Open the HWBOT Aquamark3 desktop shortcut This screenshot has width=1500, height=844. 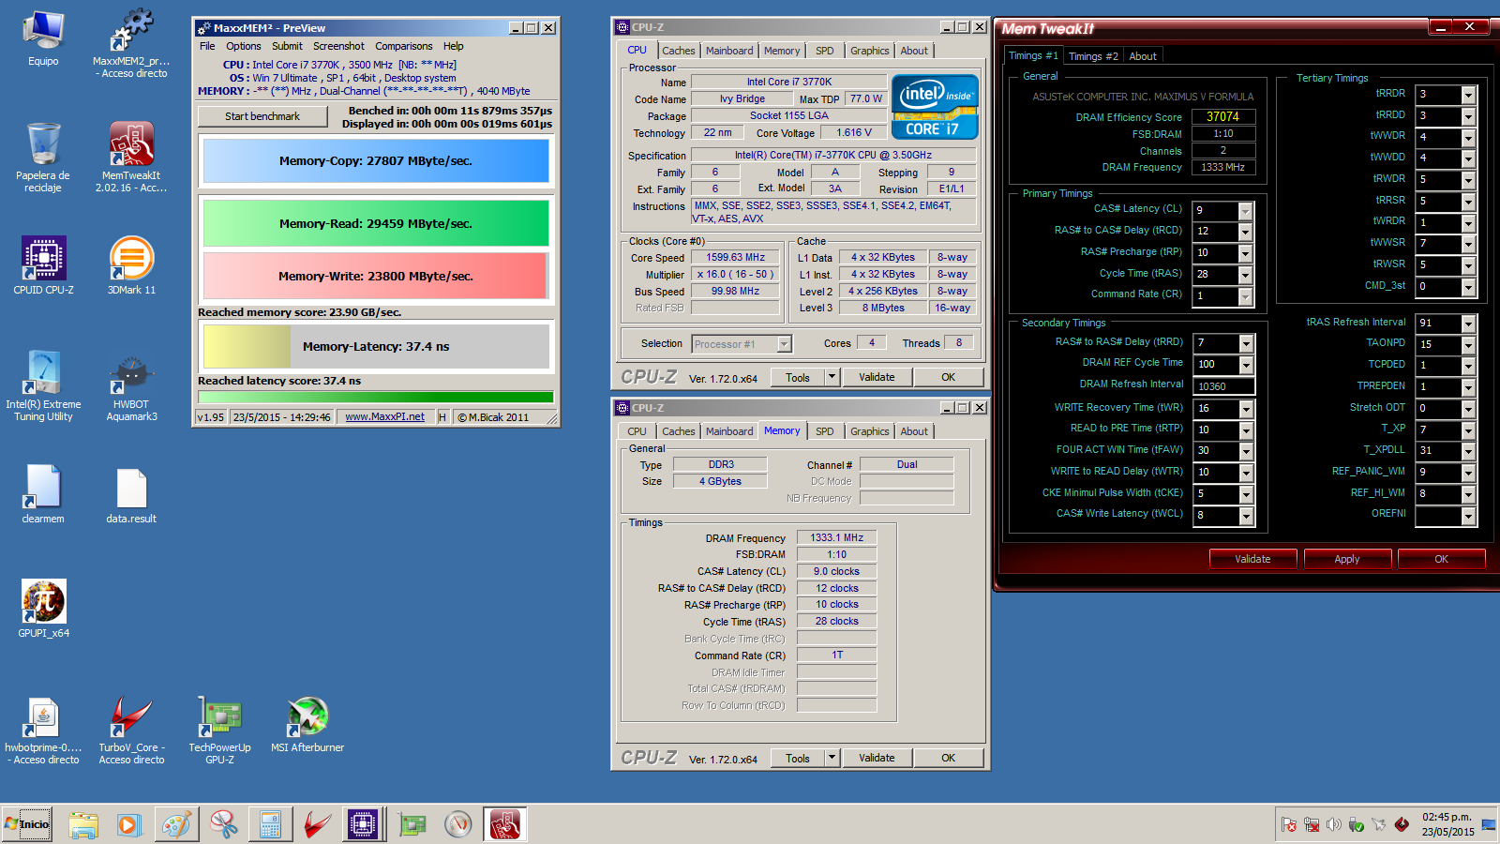point(131,385)
